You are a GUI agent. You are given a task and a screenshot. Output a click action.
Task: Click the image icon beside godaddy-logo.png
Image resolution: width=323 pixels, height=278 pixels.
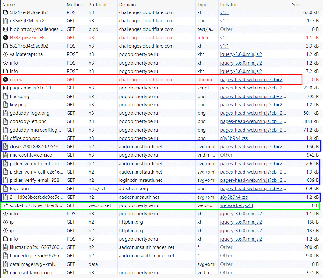coord(5,113)
